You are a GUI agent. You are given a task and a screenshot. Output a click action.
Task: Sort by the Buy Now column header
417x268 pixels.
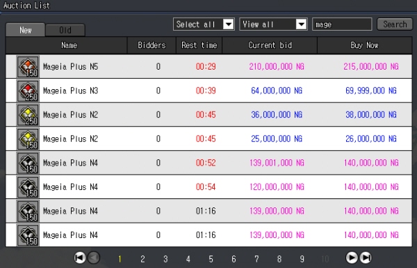pos(365,45)
